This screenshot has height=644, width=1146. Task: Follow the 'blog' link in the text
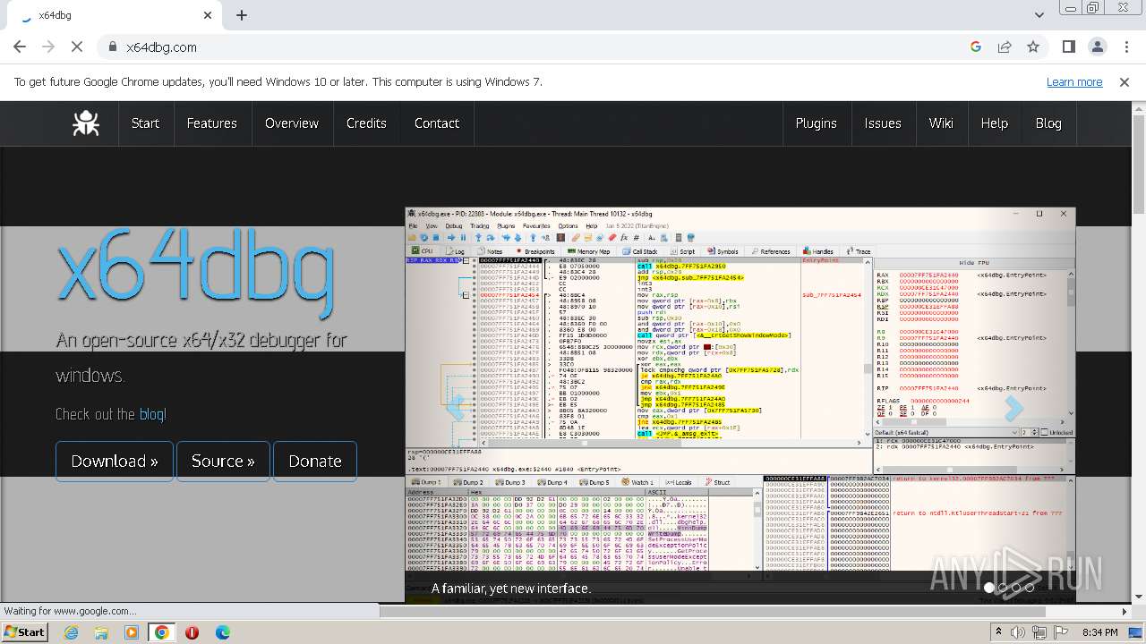click(150, 414)
